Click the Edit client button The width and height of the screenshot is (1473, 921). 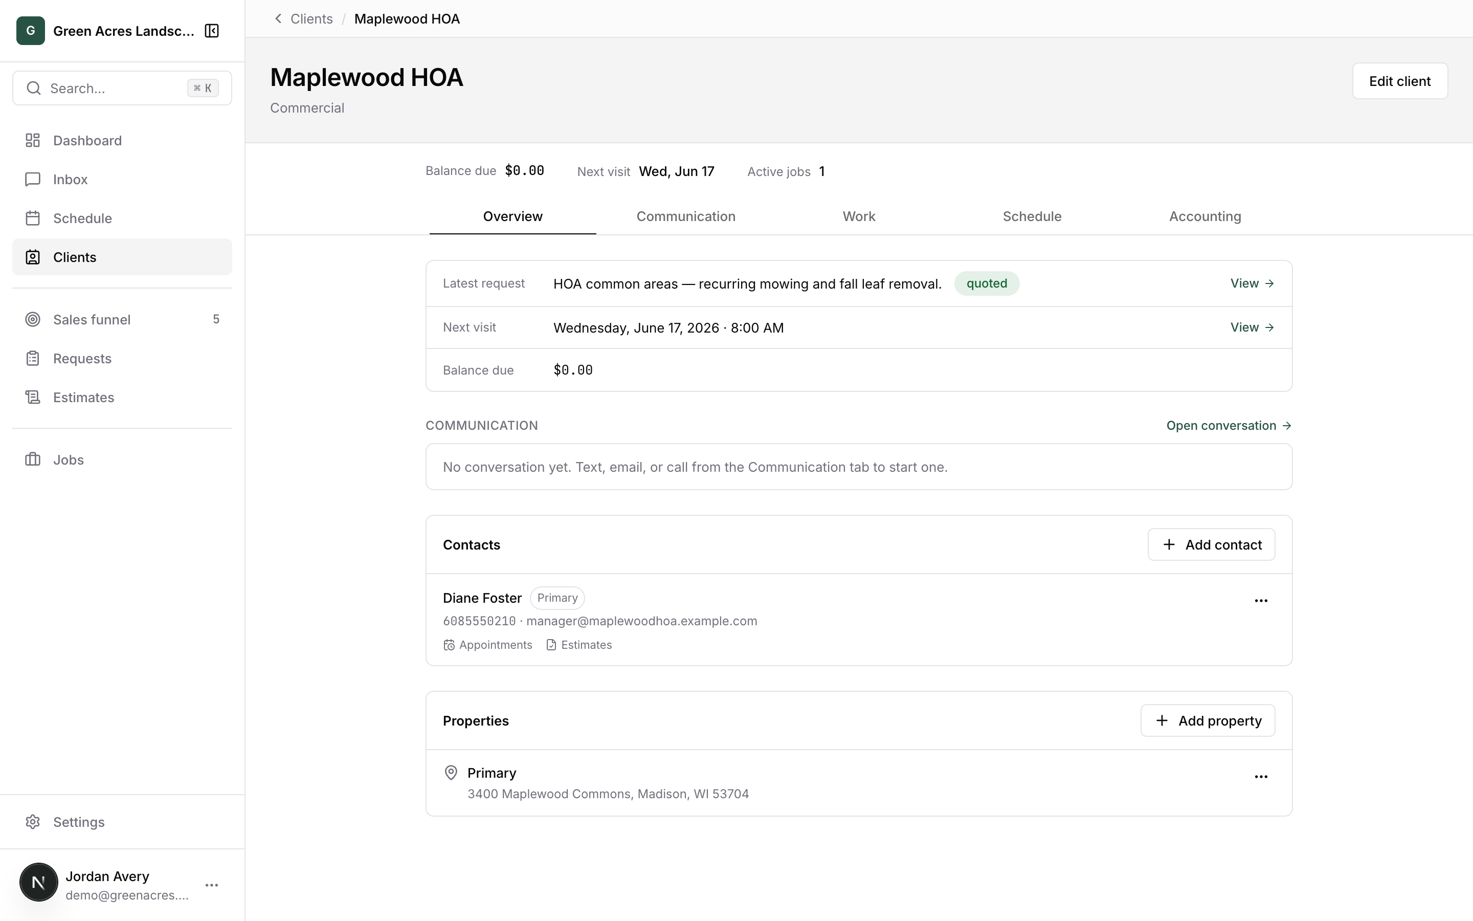[x=1399, y=81]
